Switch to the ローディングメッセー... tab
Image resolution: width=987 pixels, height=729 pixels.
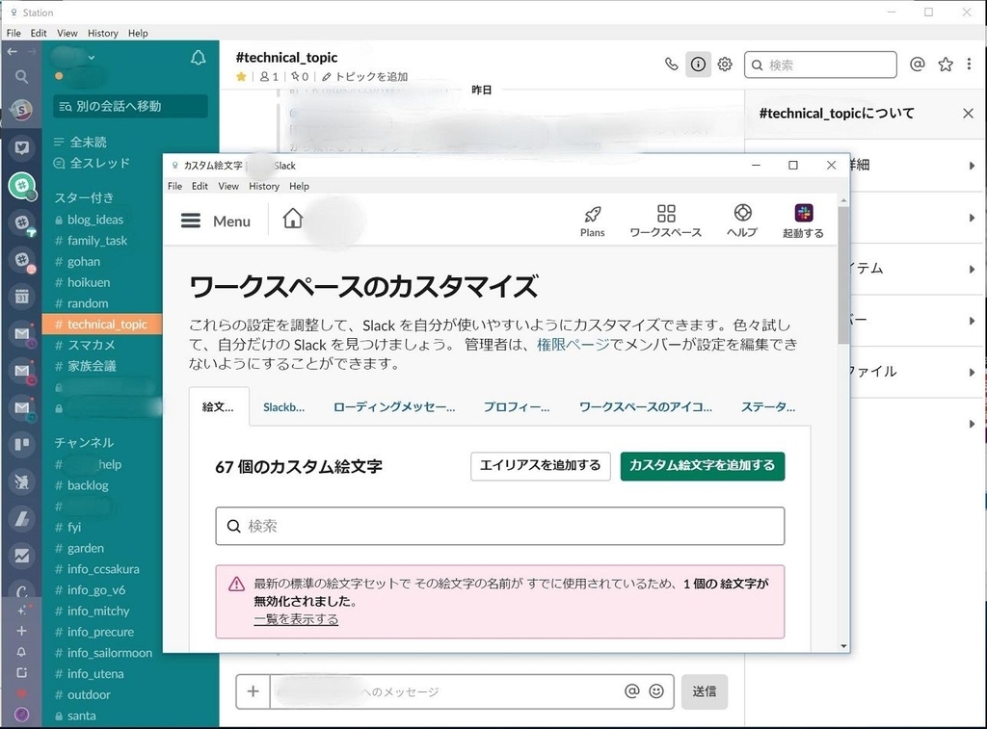(394, 407)
